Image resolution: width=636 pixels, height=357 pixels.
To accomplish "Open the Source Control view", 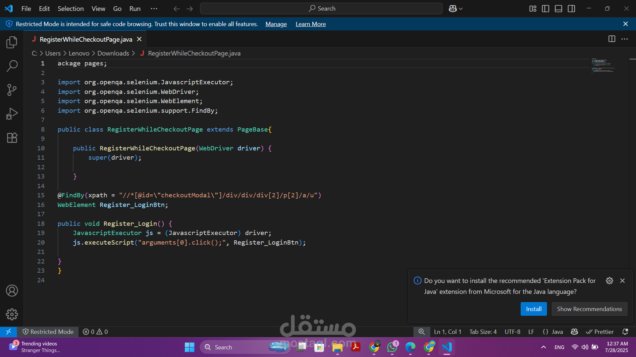I will [x=12, y=90].
